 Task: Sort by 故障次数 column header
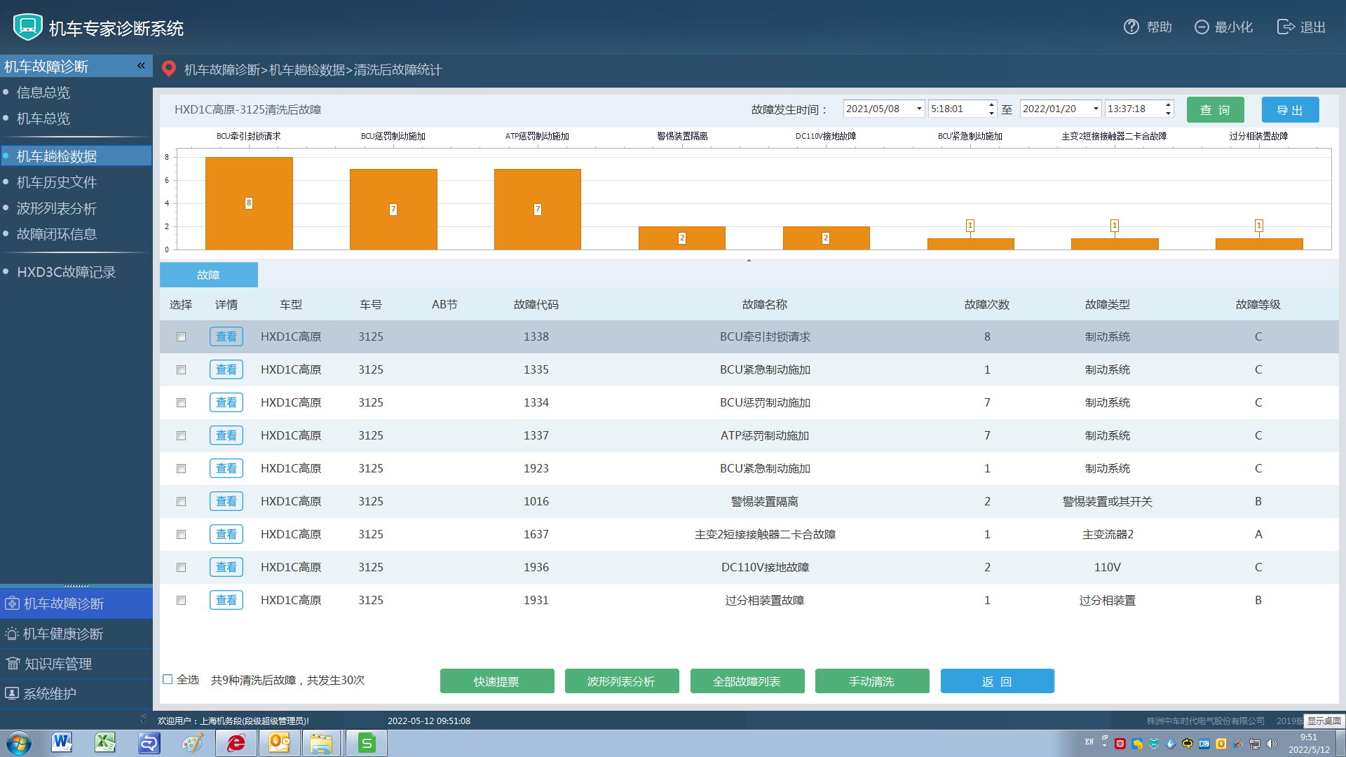[987, 305]
